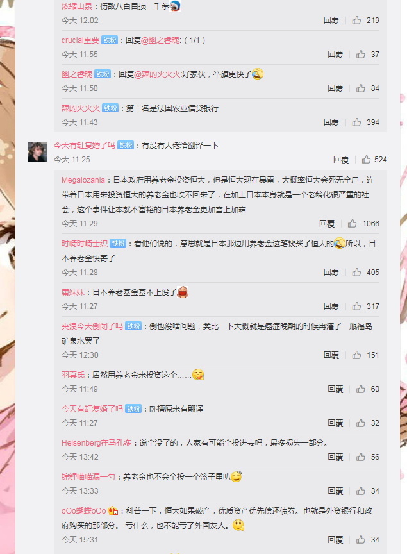Reply to 锦鲤喵喵漏一勺's comment
Image resolution: width=407 pixels, height=554 pixels.
pyautogui.click(x=335, y=491)
